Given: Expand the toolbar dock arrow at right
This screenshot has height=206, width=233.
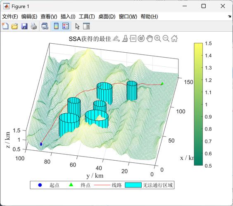Looking at the screenshot, I should point(230,16).
